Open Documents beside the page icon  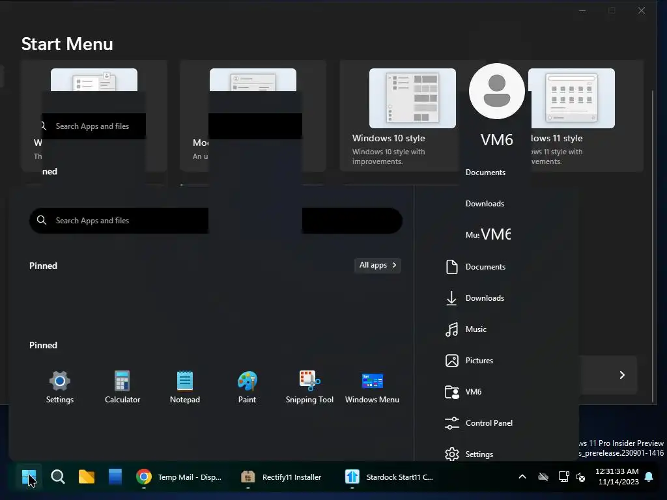[x=475, y=266]
